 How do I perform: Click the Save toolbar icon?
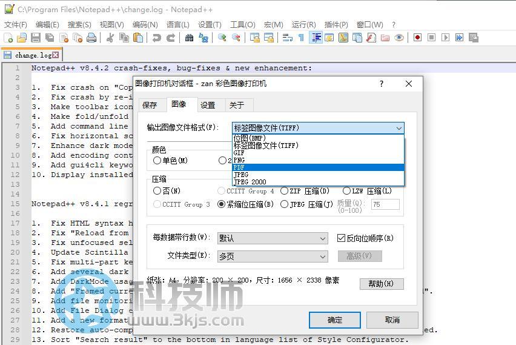pos(36,38)
